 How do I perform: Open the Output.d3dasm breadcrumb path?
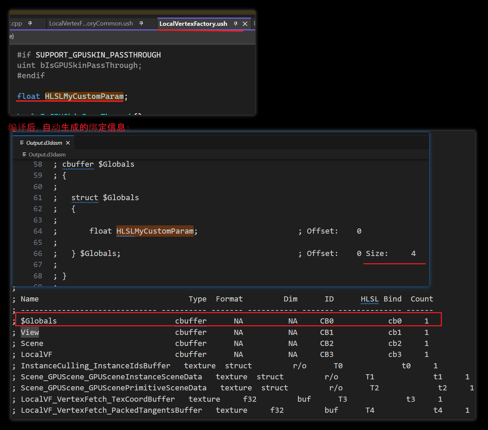pos(47,155)
